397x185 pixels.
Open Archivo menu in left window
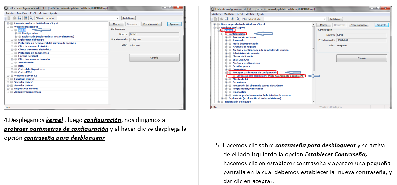coord(10,13)
